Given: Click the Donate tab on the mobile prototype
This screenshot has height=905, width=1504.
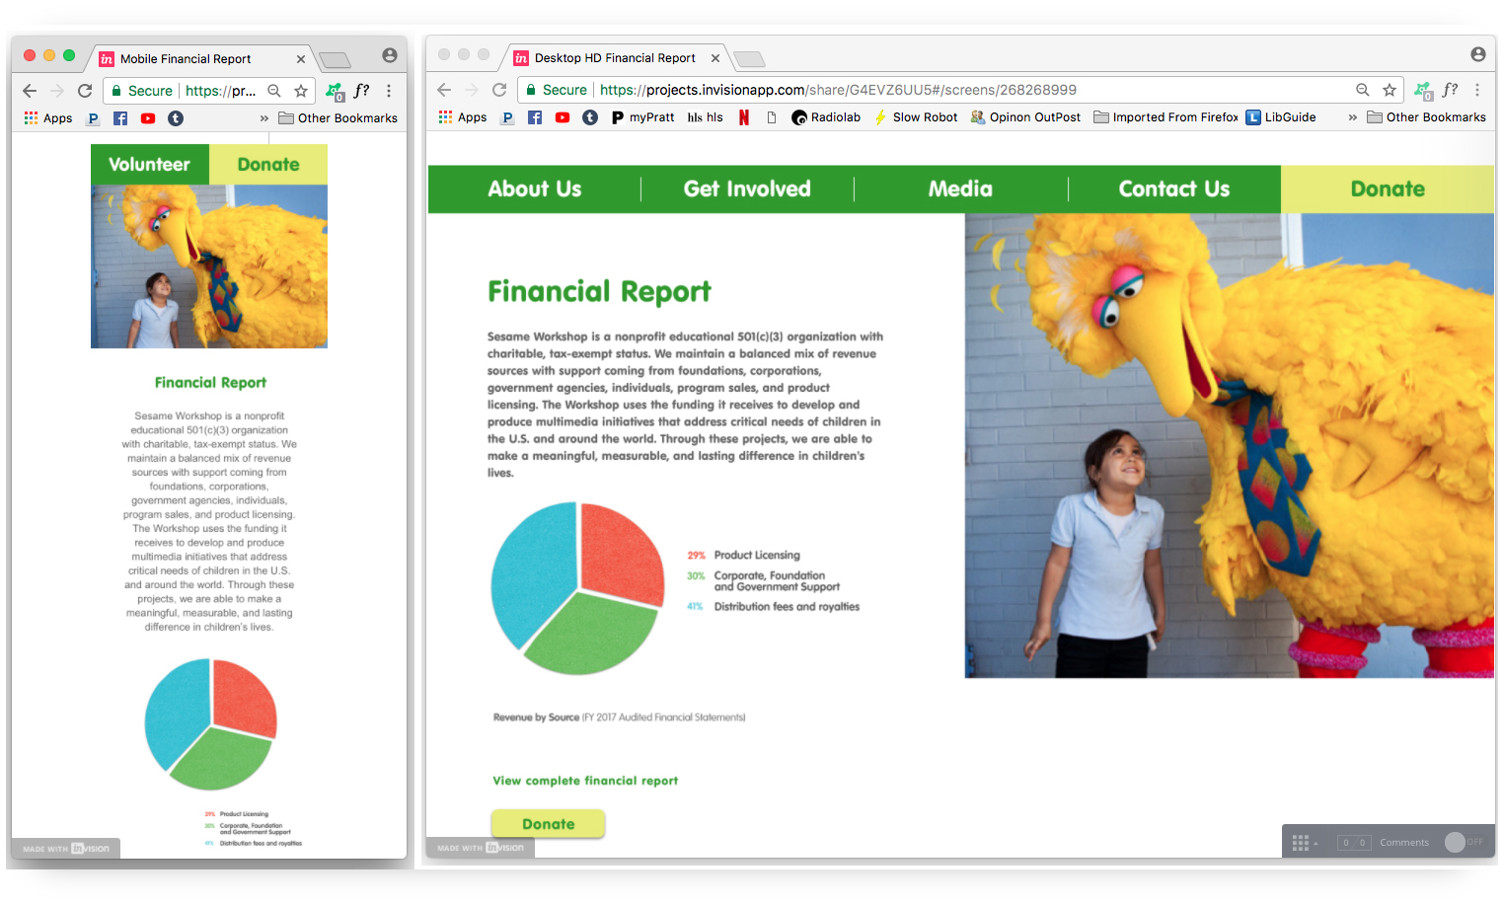Looking at the screenshot, I should (x=268, y=165).
